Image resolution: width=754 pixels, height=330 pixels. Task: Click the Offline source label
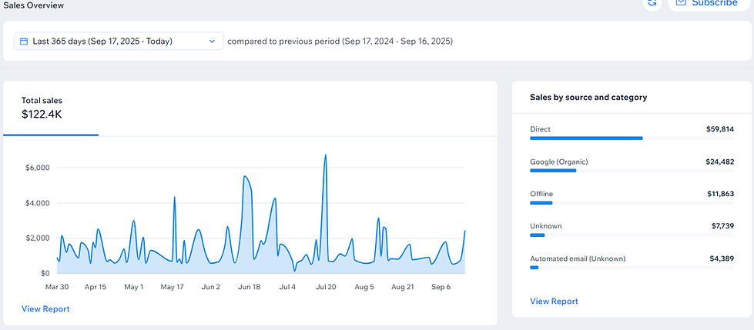click(541, 194)
